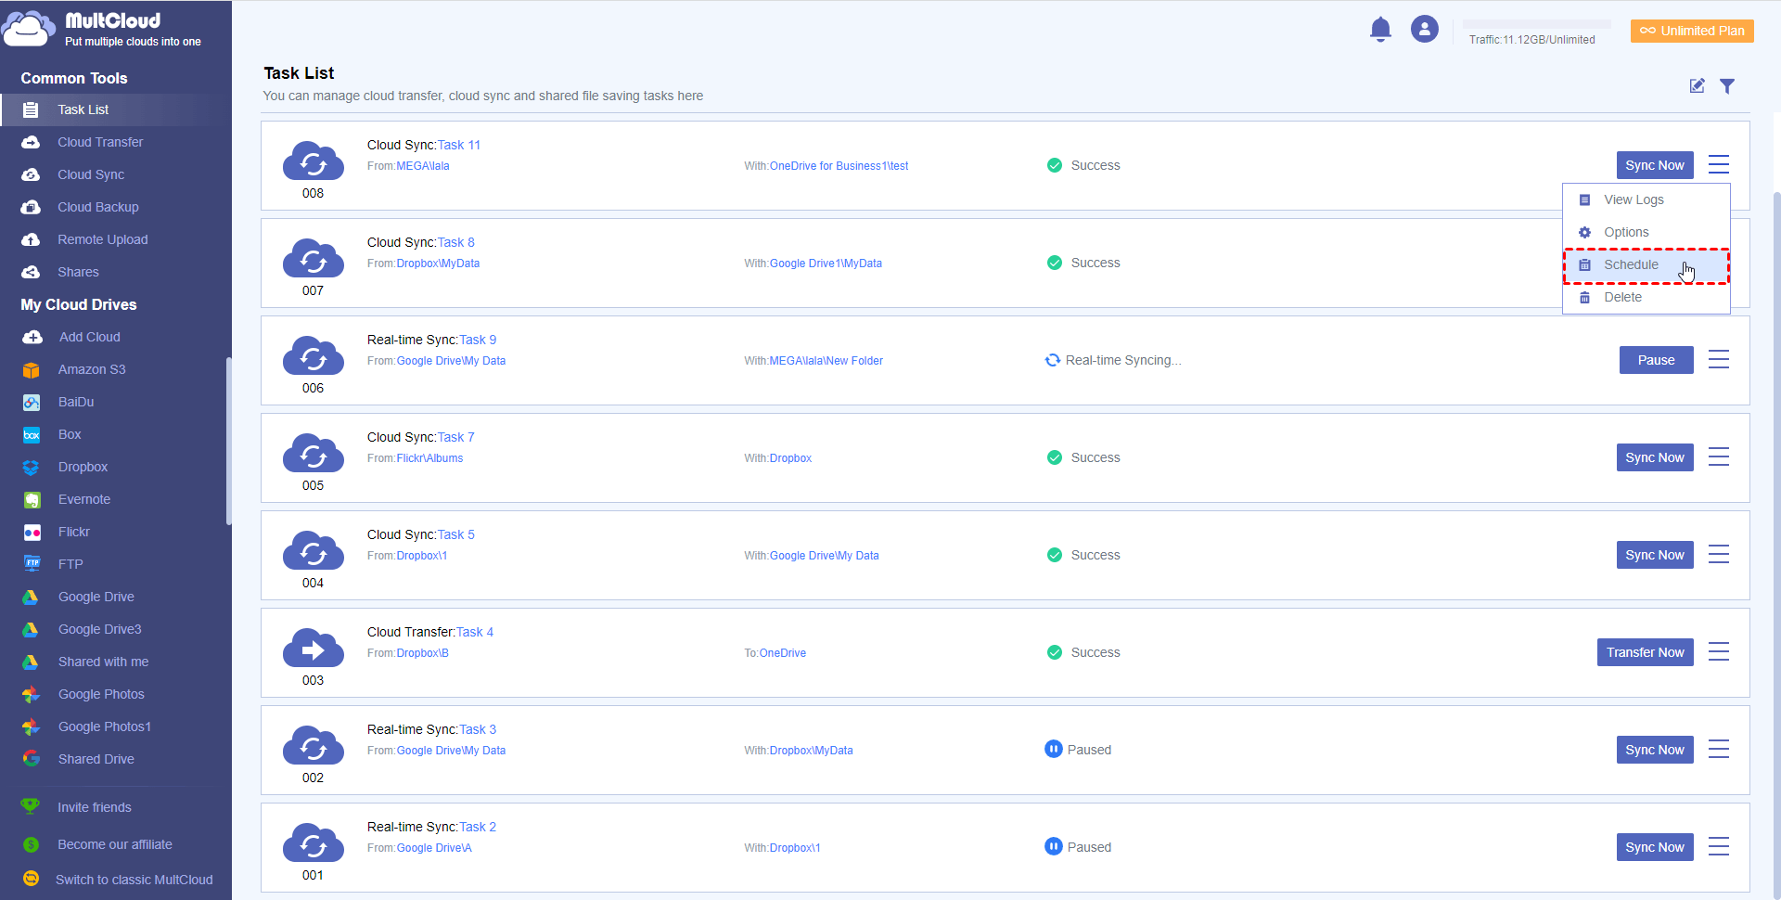Screen dimensions: 1781x900
Task: Click the edit task list icon
Action: click(x=1697, y=86)
